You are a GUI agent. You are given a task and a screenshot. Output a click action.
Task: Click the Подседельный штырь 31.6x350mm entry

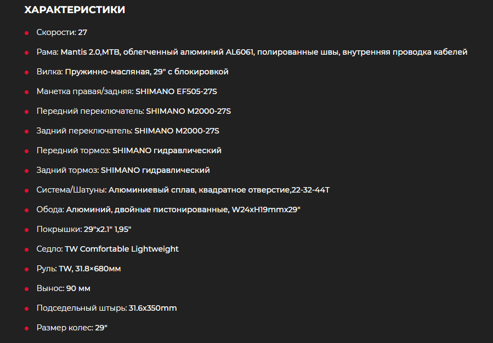106,308
